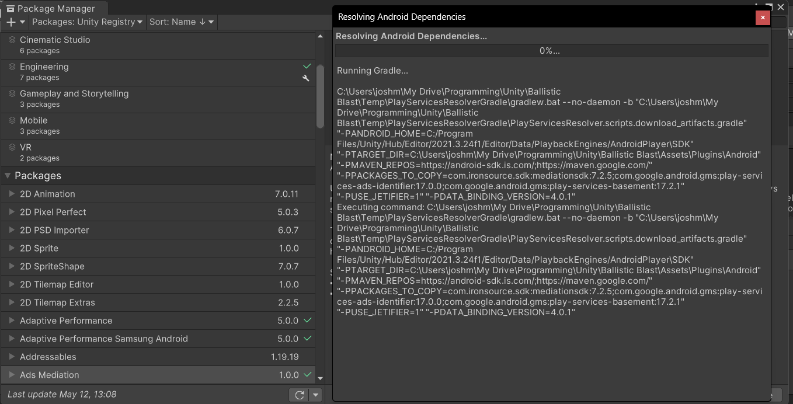This screenshot has width=793, height=404.
Task: Click the plus icon to add a package
Action: (11, 22)
